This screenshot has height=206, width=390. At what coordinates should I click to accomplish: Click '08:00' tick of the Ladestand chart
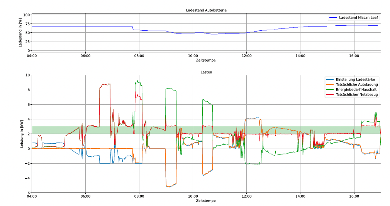pyautogui.click(x=139, y=56)
